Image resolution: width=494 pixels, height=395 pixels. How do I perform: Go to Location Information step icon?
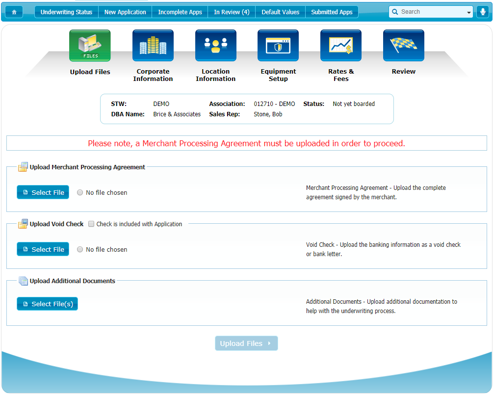(215, 46)
